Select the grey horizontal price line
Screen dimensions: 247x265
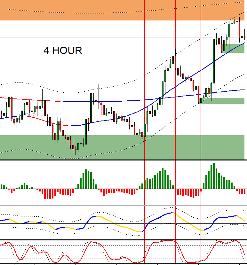[x=124, y=37]
